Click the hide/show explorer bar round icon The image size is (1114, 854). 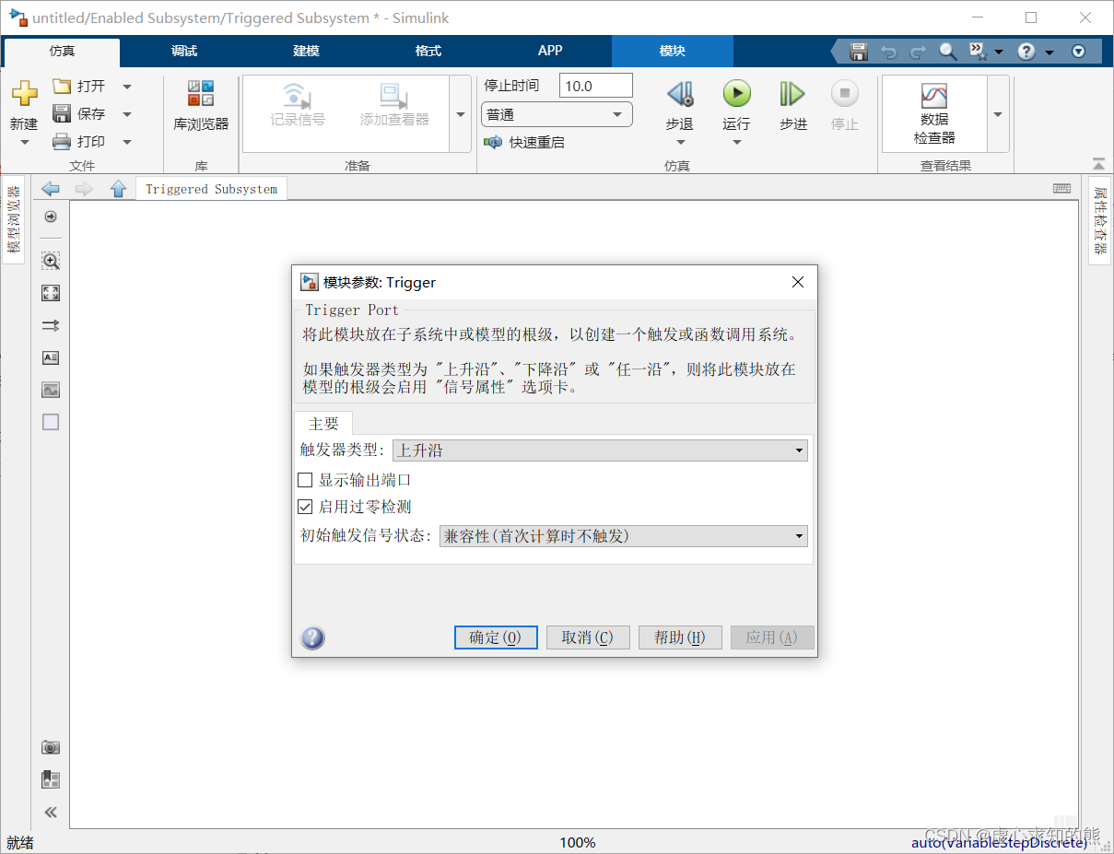click(51, 216)
